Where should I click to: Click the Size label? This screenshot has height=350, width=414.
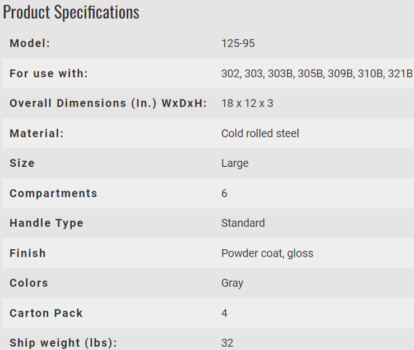tap(22, 163)
